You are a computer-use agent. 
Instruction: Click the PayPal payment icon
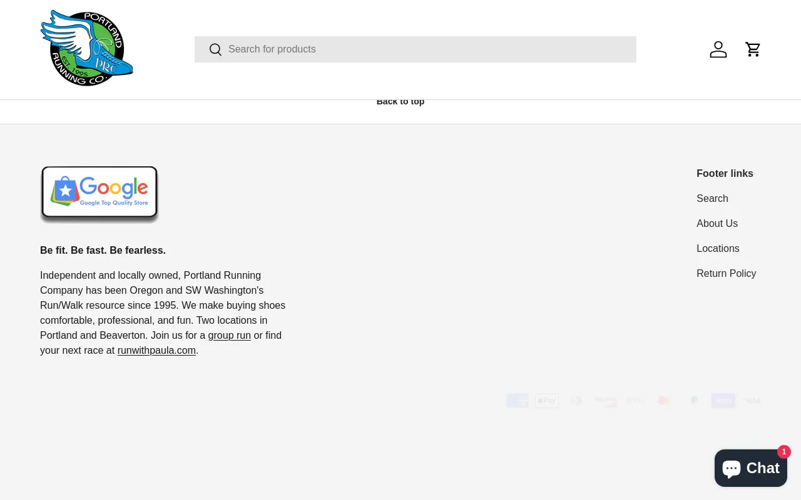tap(693, 401)
